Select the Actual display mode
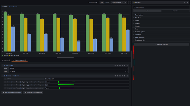This screenshot has height=106, width=190. pos(107,2)
